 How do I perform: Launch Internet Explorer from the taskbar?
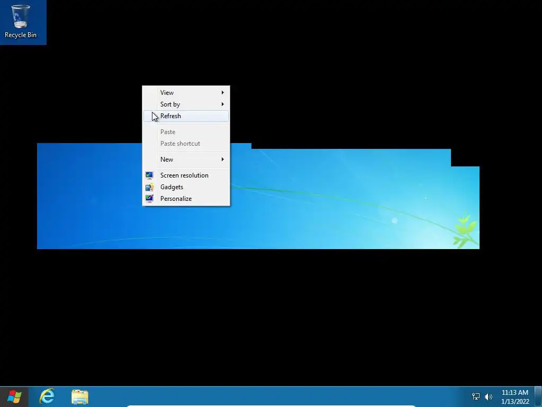click(47, 396)
